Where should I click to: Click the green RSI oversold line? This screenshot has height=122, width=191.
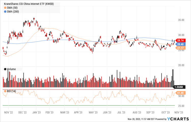[89, 105]
